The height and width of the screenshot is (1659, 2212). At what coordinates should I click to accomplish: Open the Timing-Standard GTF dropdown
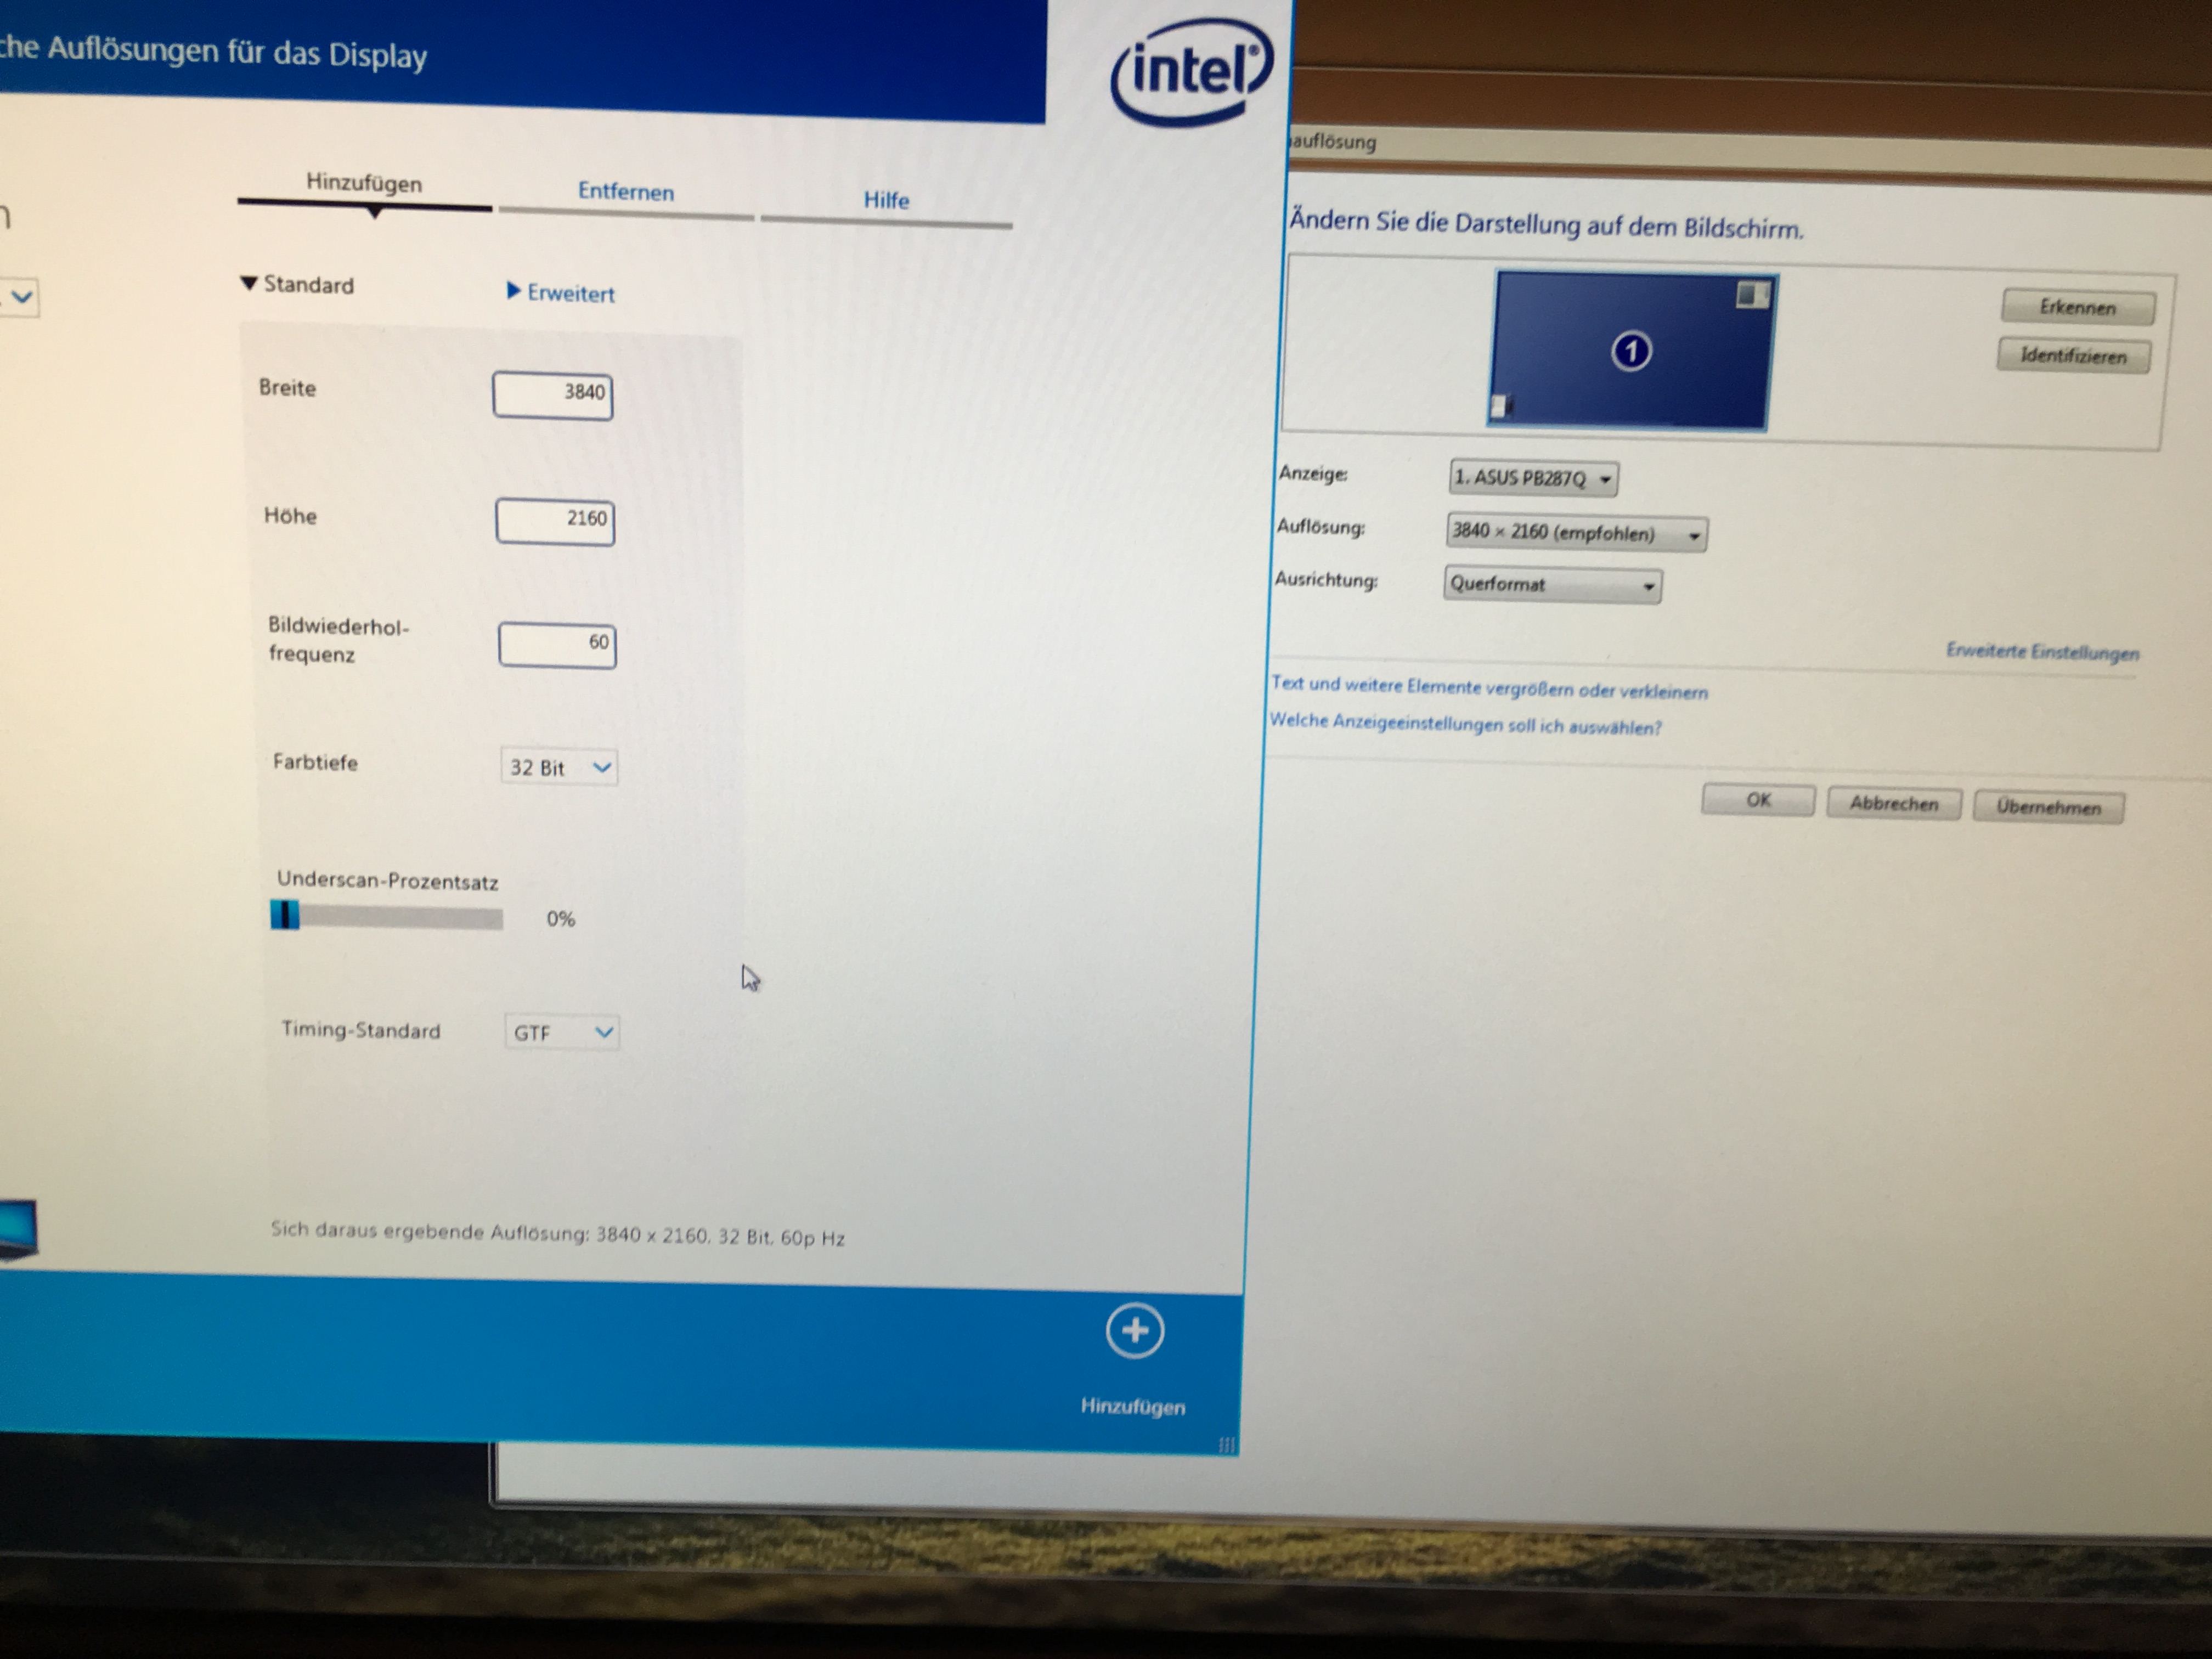(x=562, y=1032)
